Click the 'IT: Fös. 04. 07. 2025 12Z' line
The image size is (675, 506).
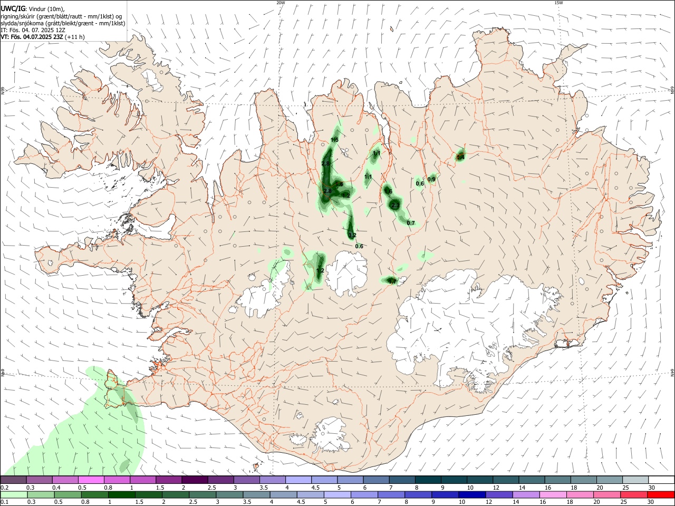point(33,30)
